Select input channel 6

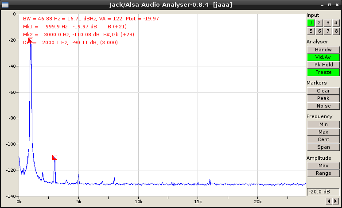click(319, 31)
